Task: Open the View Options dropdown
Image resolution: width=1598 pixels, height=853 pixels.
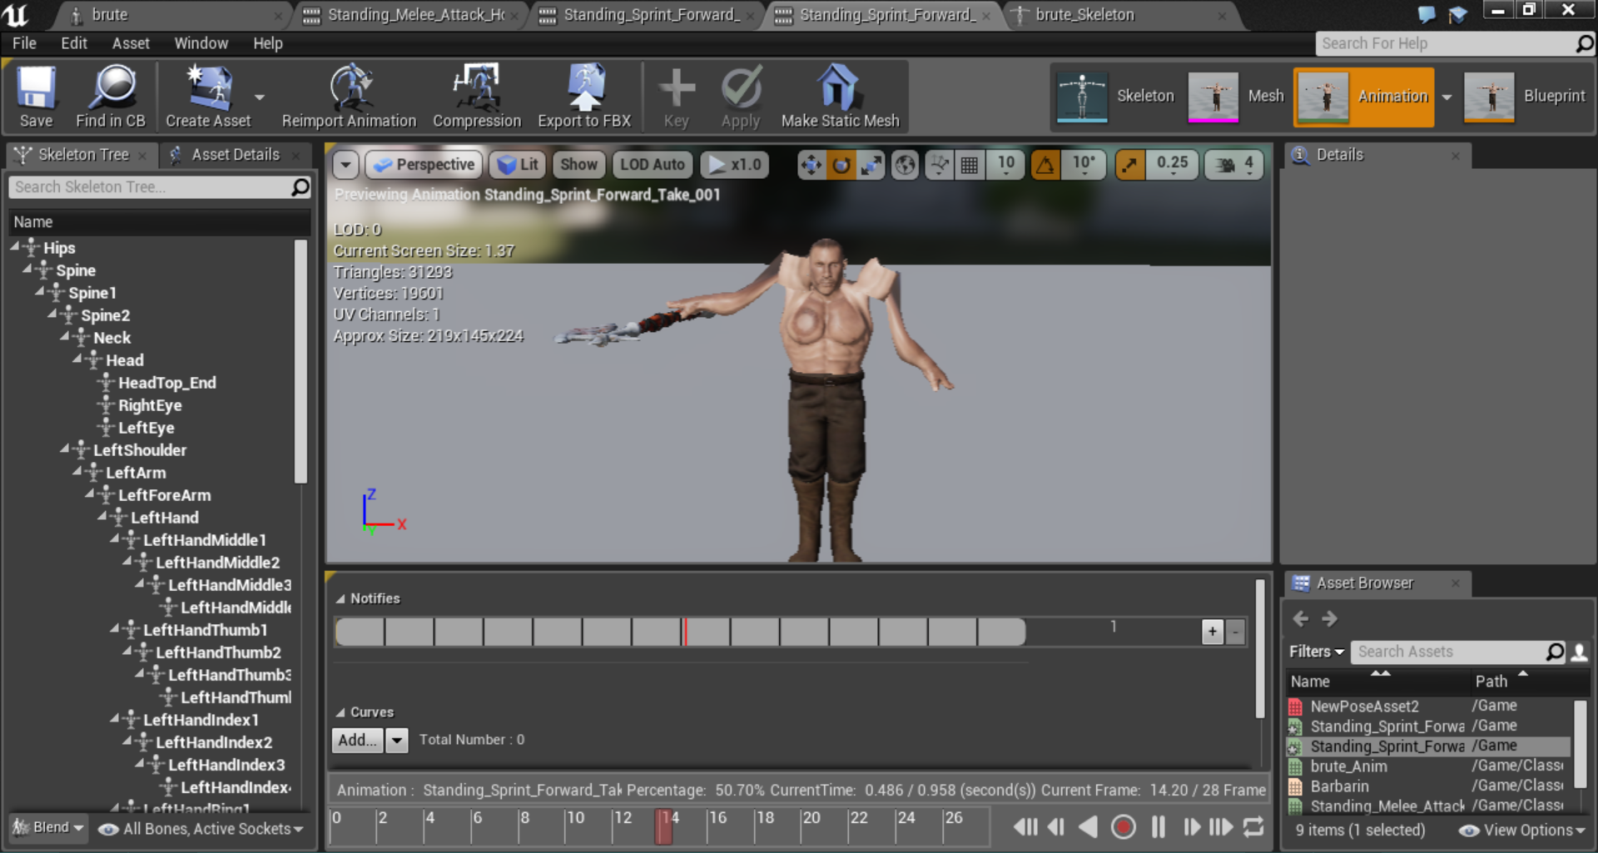Action: (x=1525, y=830)
